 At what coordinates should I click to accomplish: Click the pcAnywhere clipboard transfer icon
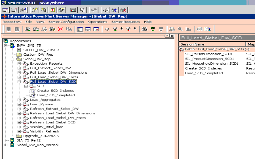52,10
